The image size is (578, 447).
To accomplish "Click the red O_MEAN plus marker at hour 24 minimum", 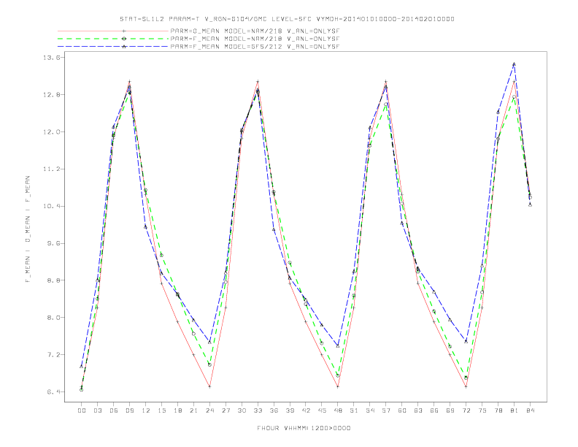I will pos(209,386).
